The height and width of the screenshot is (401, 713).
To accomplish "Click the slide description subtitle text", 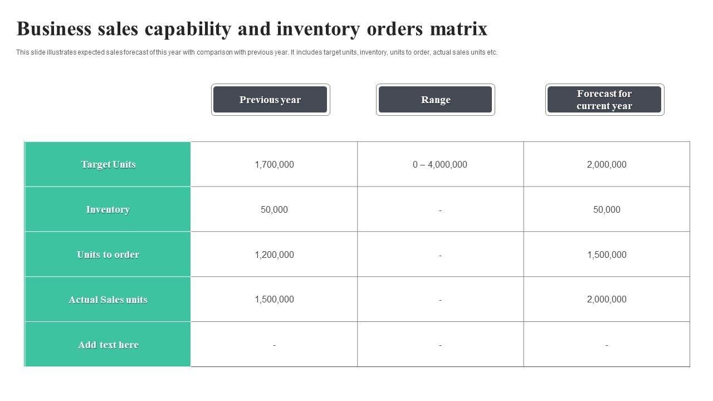I will pos(256,52).
